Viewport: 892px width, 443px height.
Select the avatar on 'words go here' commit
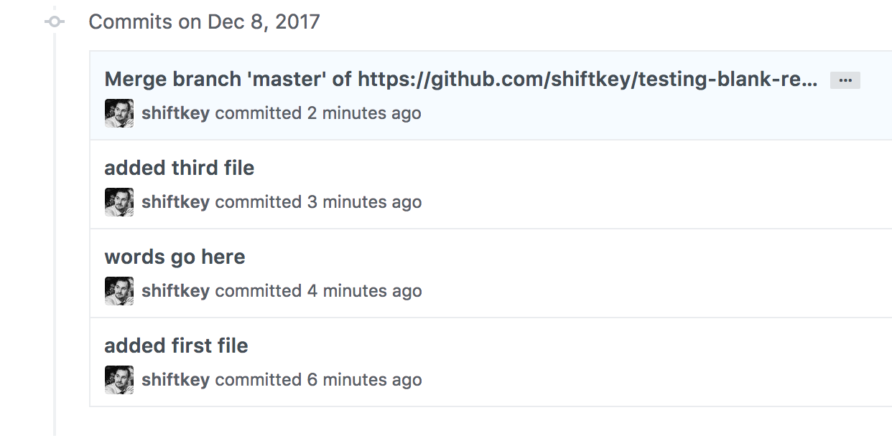pos(119,290)
